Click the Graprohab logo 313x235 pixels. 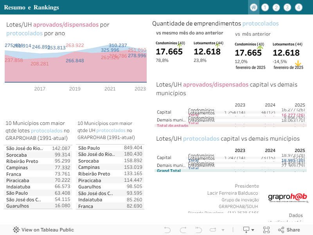click(x=288, y=197)
